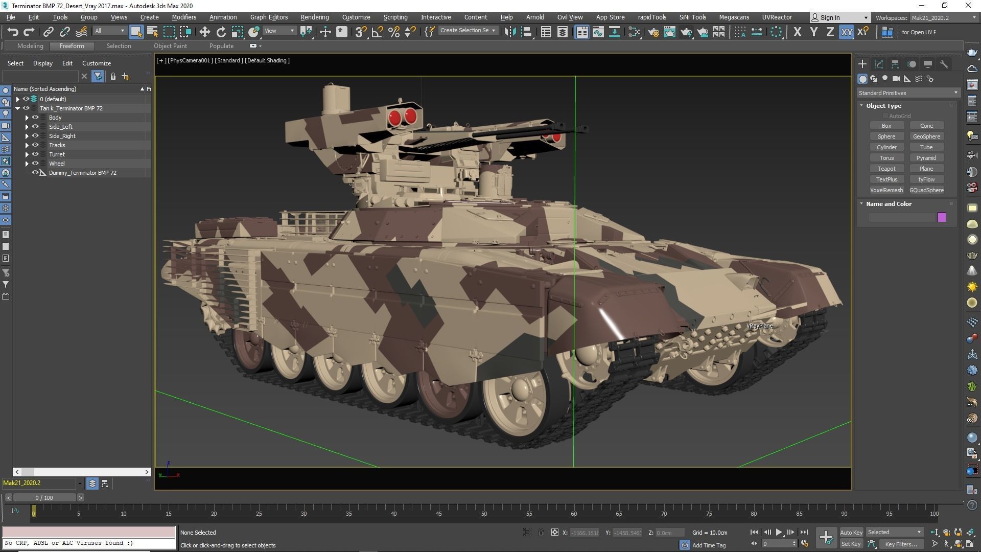Open the Rendering menu
This screenshot has width=981, height=552.
click(x=314, y=17)
